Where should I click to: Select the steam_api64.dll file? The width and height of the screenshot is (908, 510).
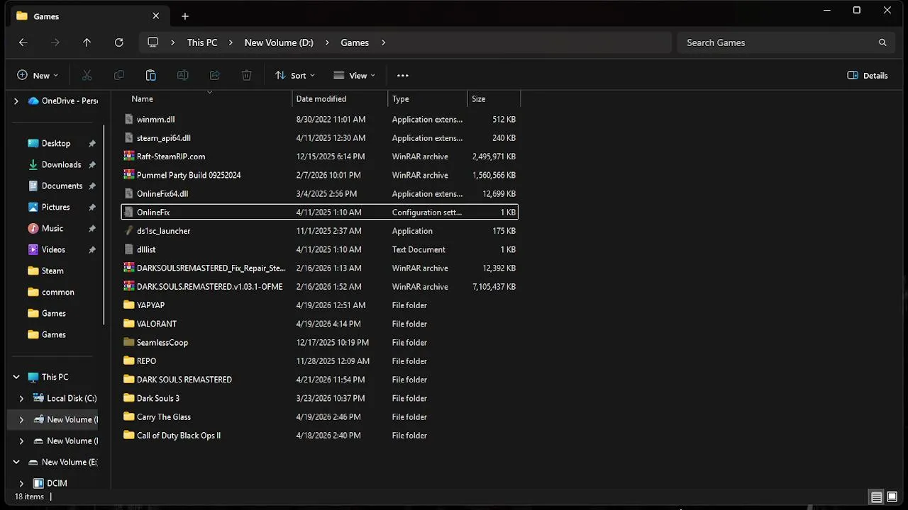pos(319,138)
